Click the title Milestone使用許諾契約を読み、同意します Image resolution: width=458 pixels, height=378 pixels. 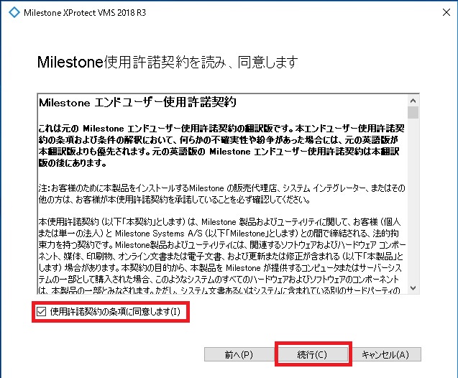(x=168, y=62)
